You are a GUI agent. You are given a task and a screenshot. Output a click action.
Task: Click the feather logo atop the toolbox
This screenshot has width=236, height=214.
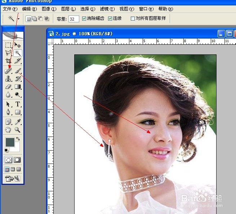pyautogui.click(x=13, y=36)
